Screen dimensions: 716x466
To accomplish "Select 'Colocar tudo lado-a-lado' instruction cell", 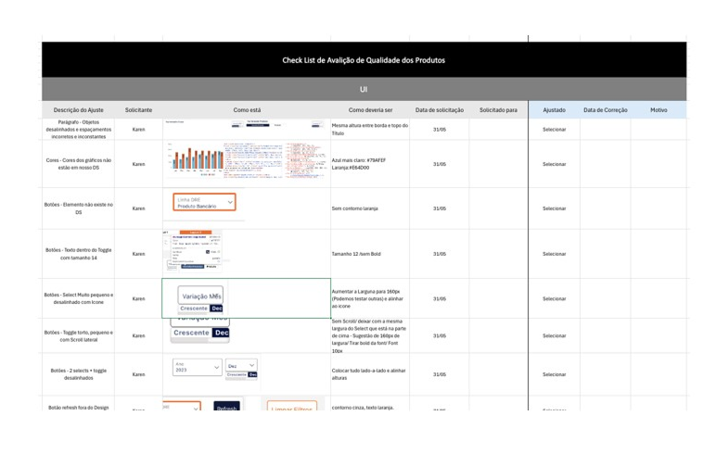I will pos(370,374).
